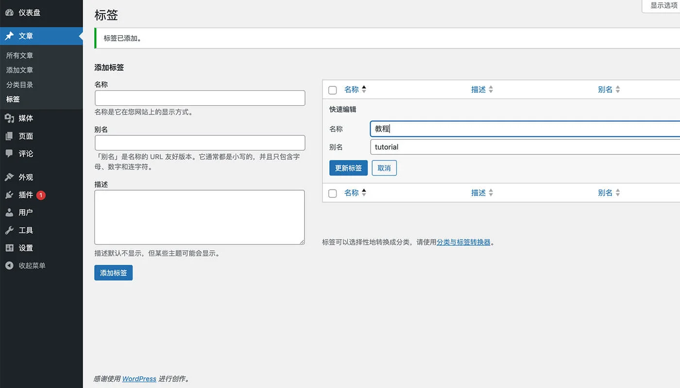Click the 更新标签 button
Image resolution: width=680 pixels, height=388 pixels.
(x=348, y=168)
